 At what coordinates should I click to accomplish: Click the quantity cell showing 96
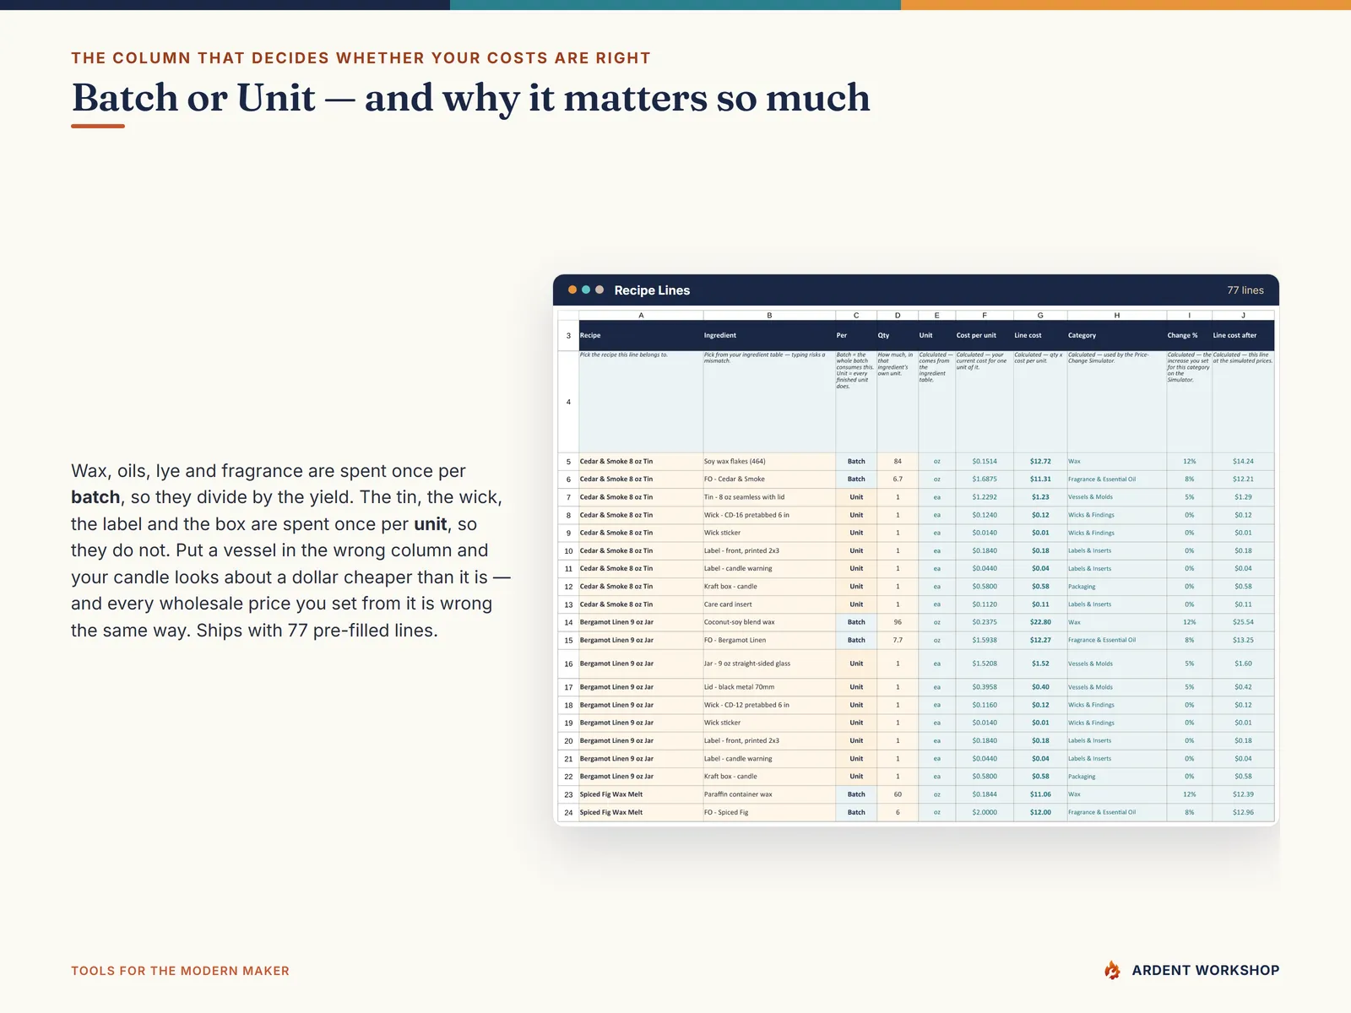click(898, 622)
